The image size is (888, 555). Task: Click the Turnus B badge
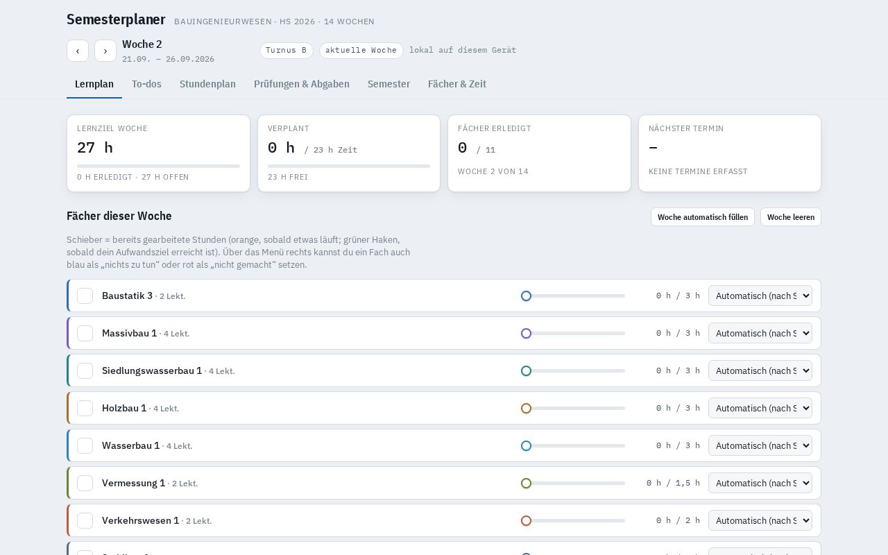287,51
